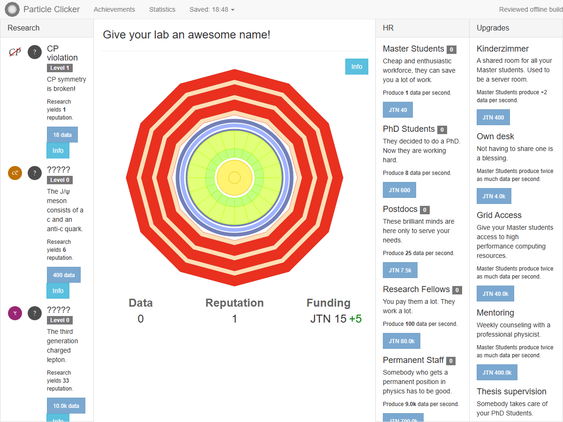Image resolution: width=563 pixels, height=422 pixels.
Task: Click the detector Info button
Action: coord(357,67)
